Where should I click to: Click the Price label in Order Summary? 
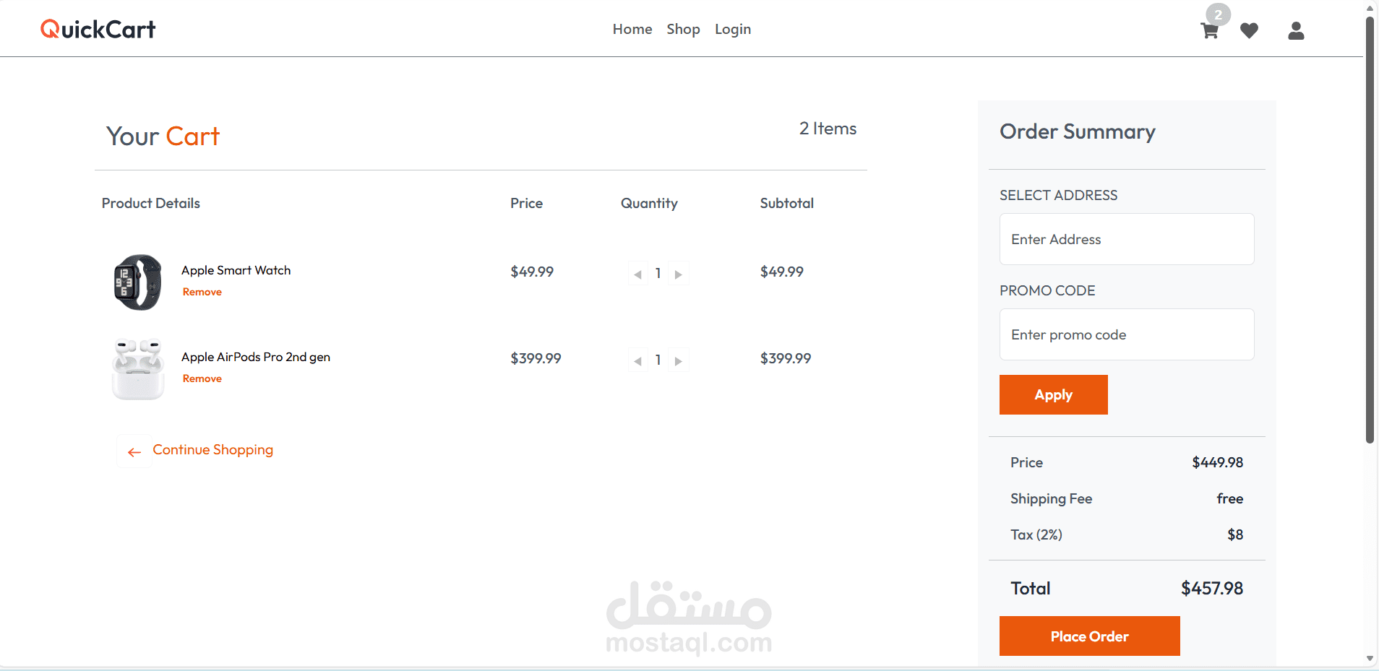[x=1026, y=462]
